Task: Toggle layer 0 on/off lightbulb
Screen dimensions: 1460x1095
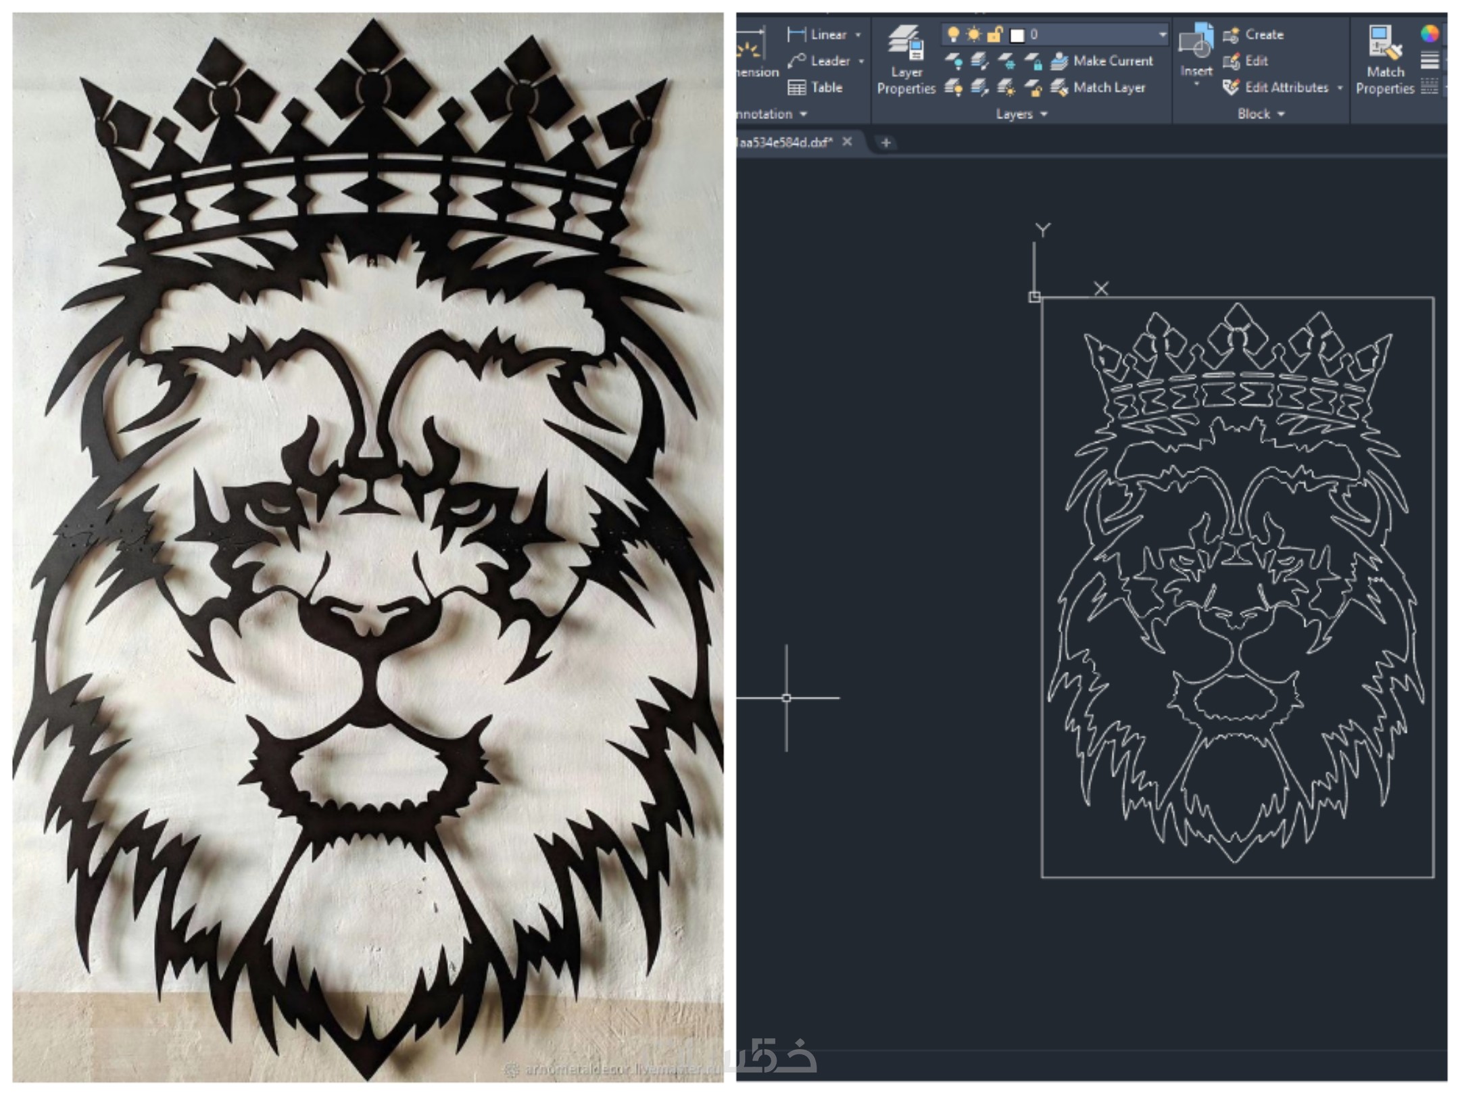Action: (x=953, y=34)
